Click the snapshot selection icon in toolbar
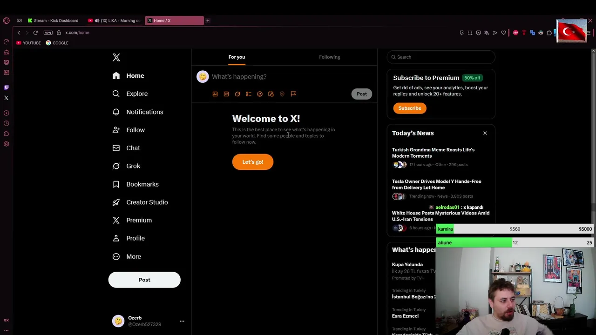This screenshot has height=335, width=596. [470, 33]
